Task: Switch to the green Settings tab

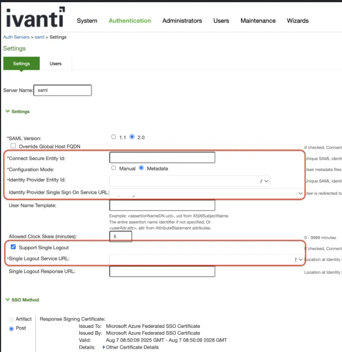Action: (x=22, y=63)
